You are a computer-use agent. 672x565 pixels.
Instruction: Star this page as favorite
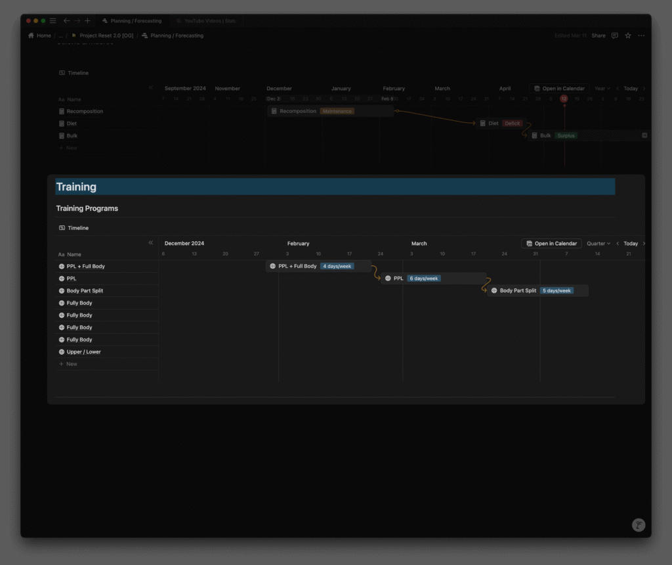tap(628, 35)
